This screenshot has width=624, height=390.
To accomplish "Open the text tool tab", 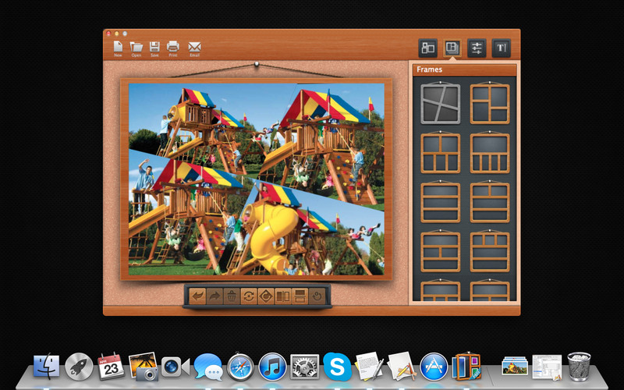I will 502,48.
